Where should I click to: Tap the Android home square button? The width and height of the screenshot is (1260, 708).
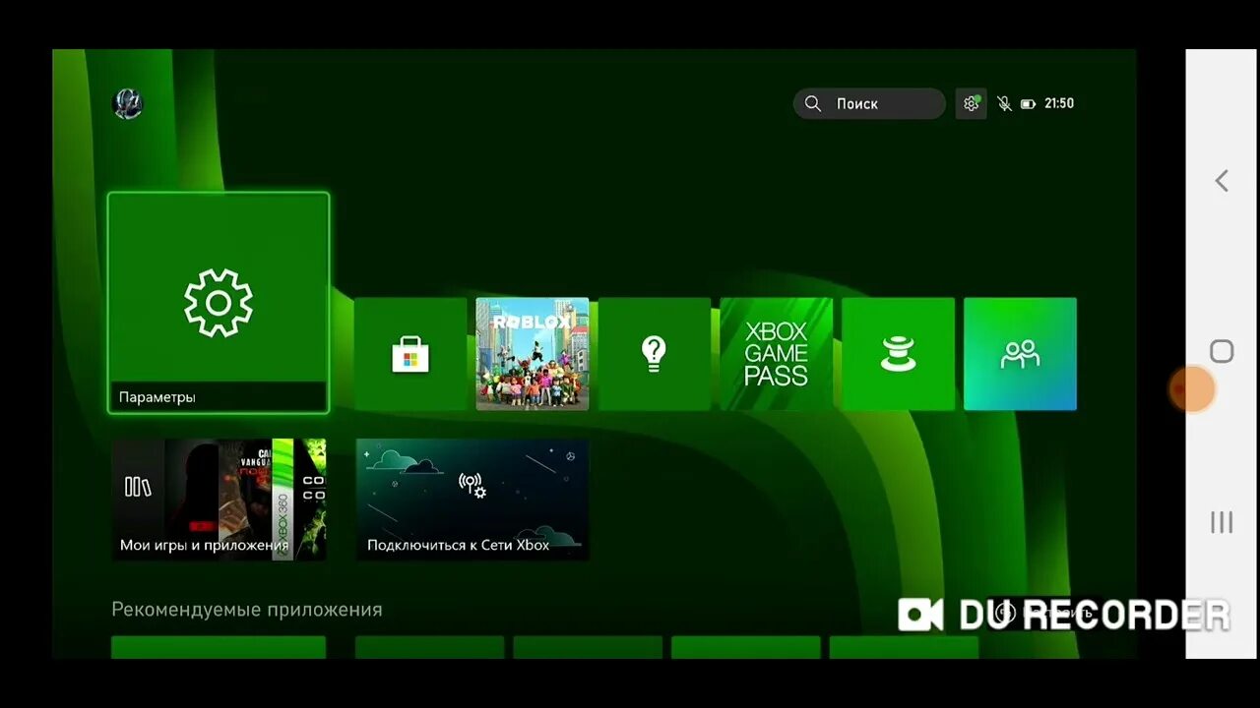point(1222,352)
